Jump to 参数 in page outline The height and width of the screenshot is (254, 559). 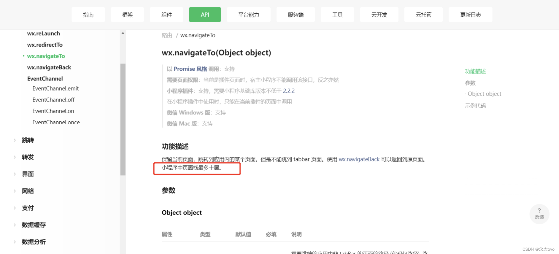click(470, 83)
